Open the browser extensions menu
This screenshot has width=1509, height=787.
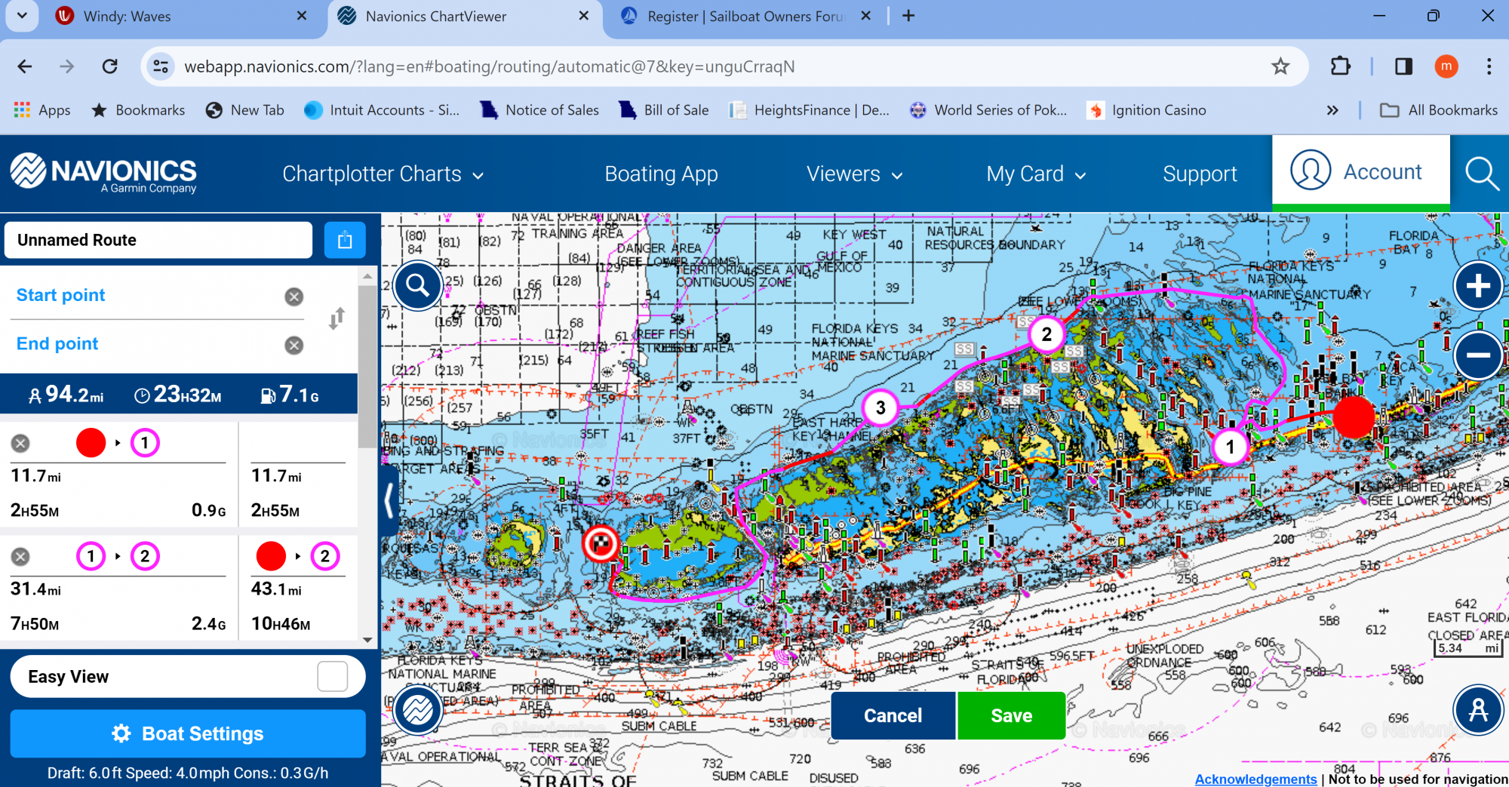tap(1340, 66)
